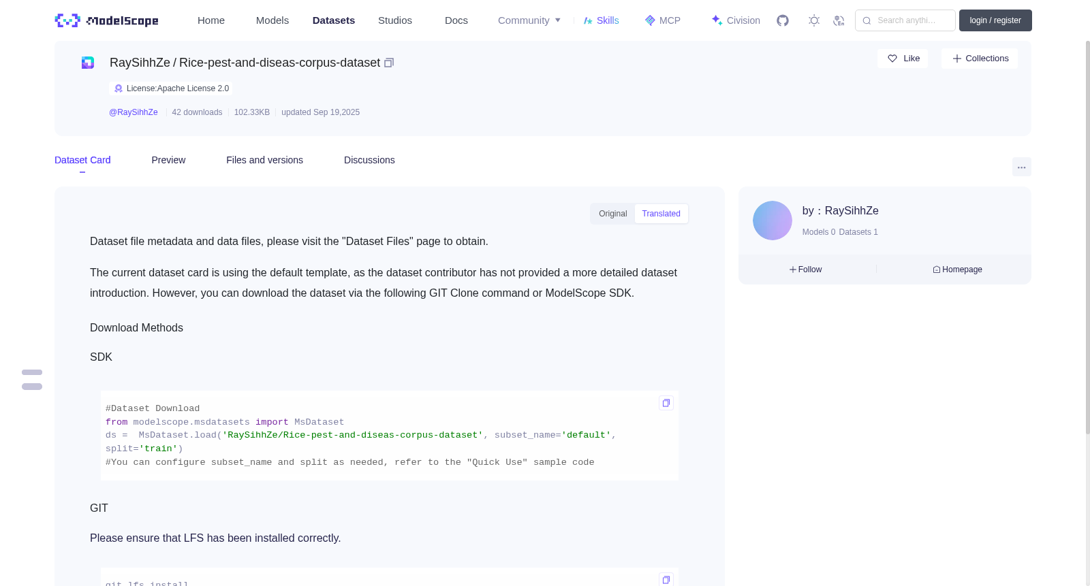
Task: Open the MCP nav item
Action: pyautogui.click(x=662, y=20)
